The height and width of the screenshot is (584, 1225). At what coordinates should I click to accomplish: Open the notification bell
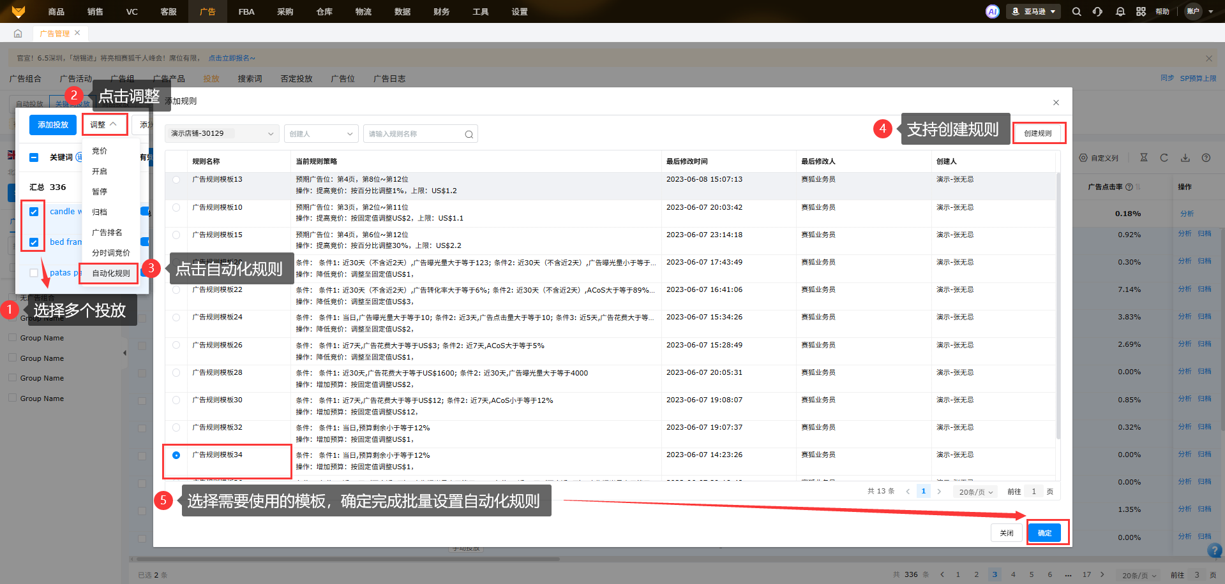point(1120,11)
